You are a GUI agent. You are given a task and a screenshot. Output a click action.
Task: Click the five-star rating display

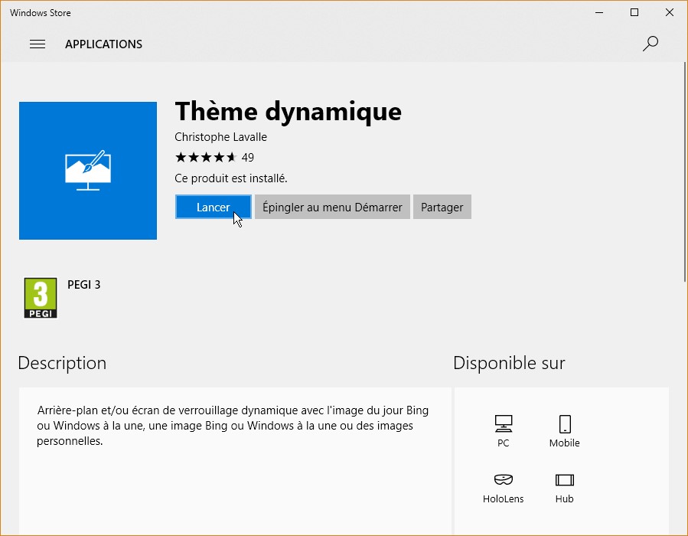[205, 158]
